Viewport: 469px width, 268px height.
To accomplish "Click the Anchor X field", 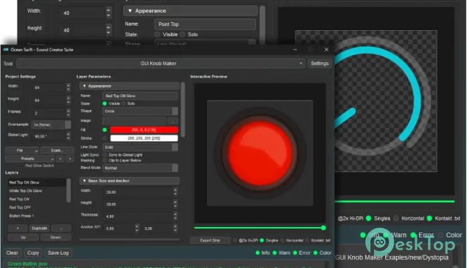I will coord(119,228).
